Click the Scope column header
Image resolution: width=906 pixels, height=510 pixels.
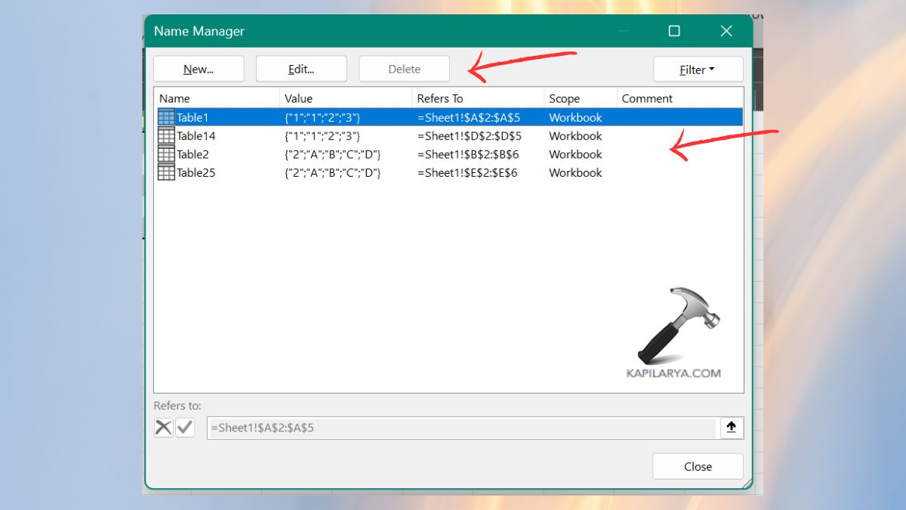coord(579,98)
